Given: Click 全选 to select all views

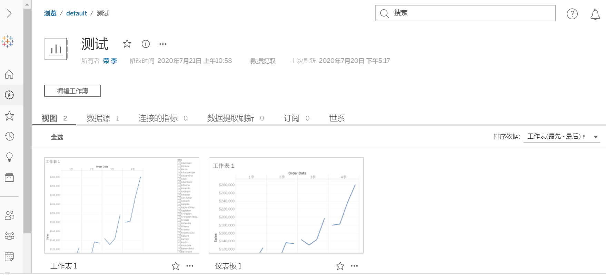Looking at the screenshot, I should 57,137.
